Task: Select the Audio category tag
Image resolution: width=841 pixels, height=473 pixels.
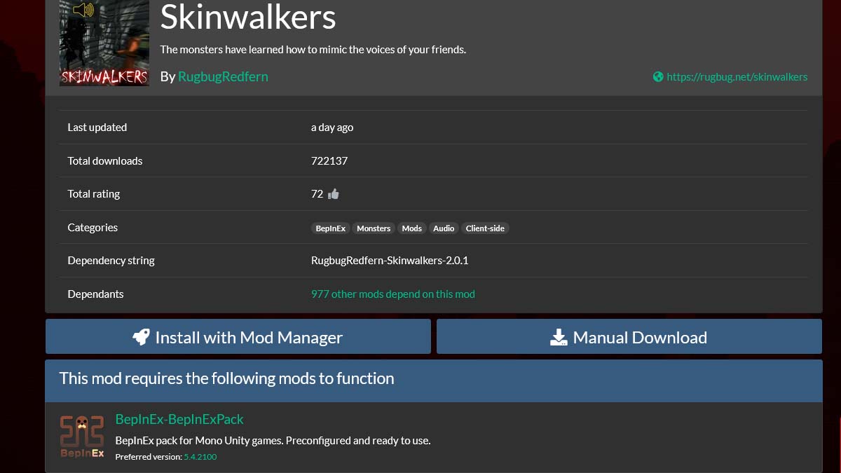Action: coord(444,228)
